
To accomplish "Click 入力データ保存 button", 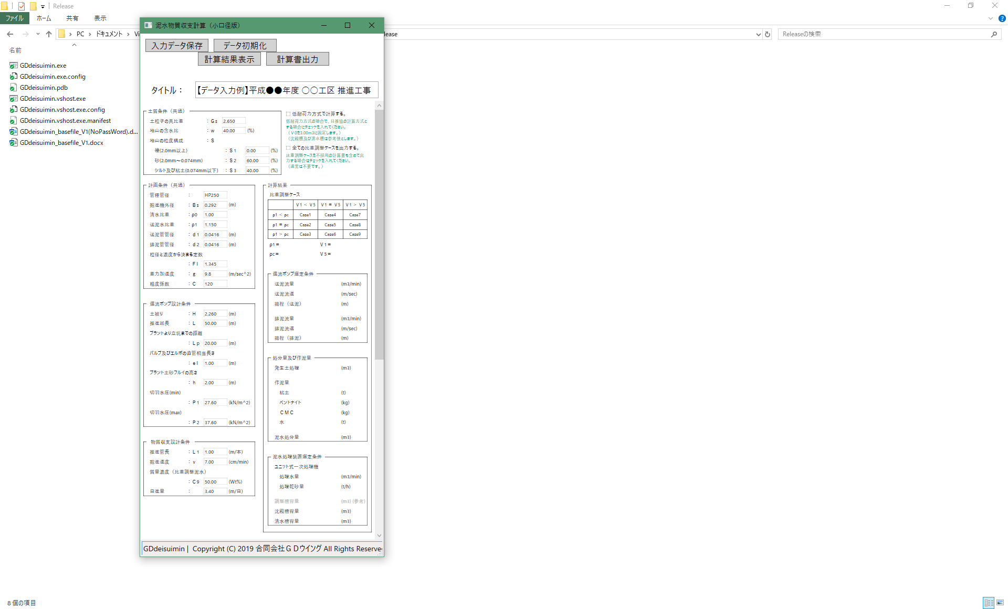I will [177, 46].
